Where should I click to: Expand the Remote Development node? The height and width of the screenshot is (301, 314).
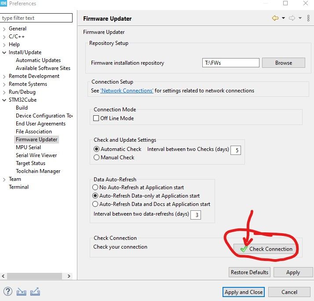coord(4,77)
